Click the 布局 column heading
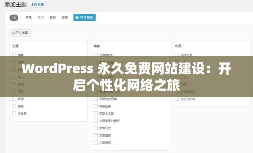This screenshot has height=153, width=253. pyautogui.click(x=178, y=46)
